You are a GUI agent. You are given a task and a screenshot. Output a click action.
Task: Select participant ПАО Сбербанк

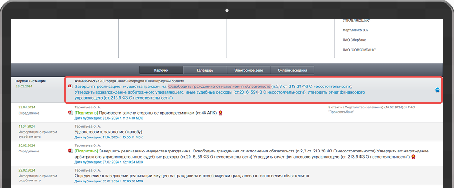pos(354,40)
